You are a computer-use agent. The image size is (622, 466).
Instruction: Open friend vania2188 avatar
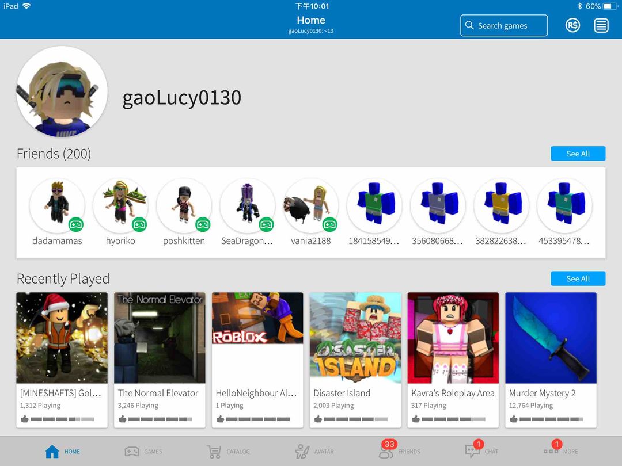point(311,205)
